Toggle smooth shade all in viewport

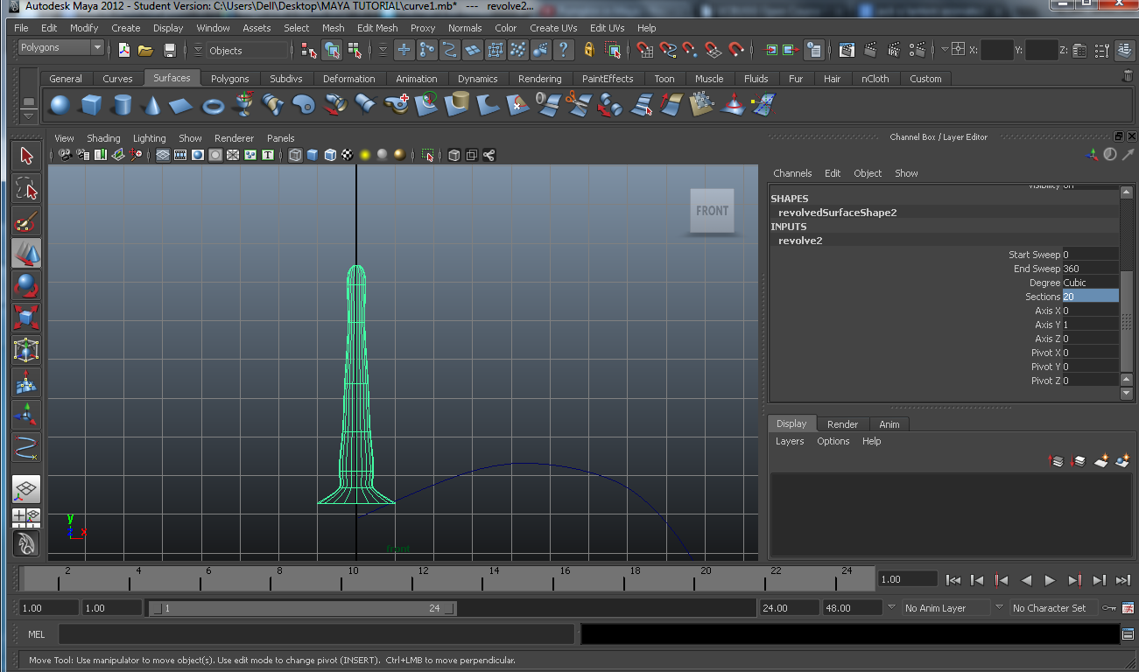(313, 155)
